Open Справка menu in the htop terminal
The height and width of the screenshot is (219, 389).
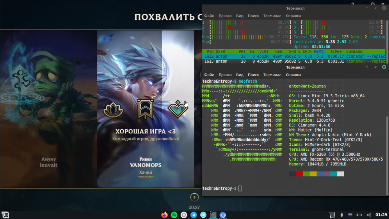pos(293,16)
